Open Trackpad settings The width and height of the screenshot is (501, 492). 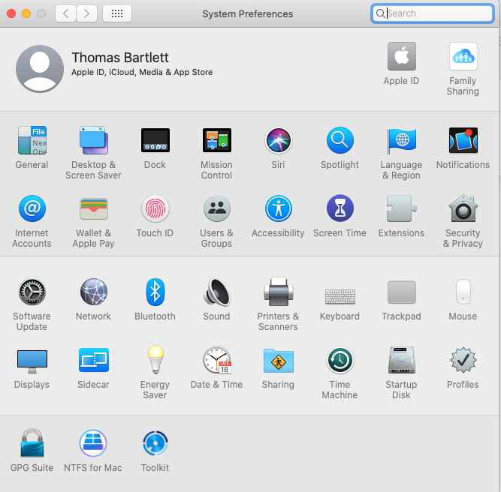[x=402, y=292]
